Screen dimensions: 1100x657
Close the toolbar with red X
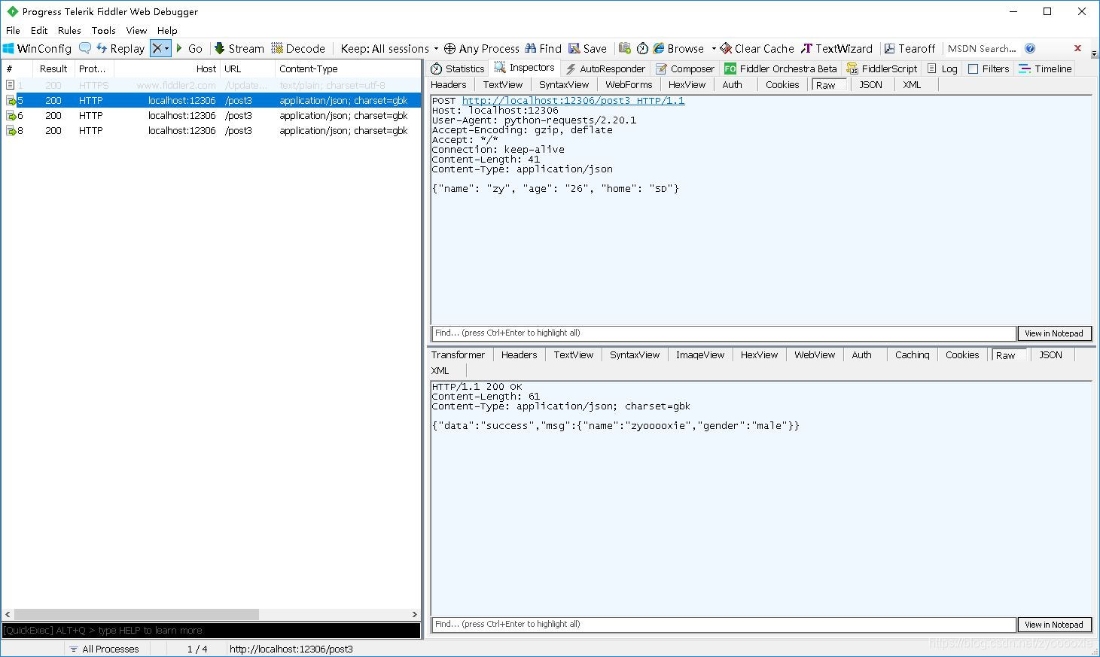coord(1077,48)
